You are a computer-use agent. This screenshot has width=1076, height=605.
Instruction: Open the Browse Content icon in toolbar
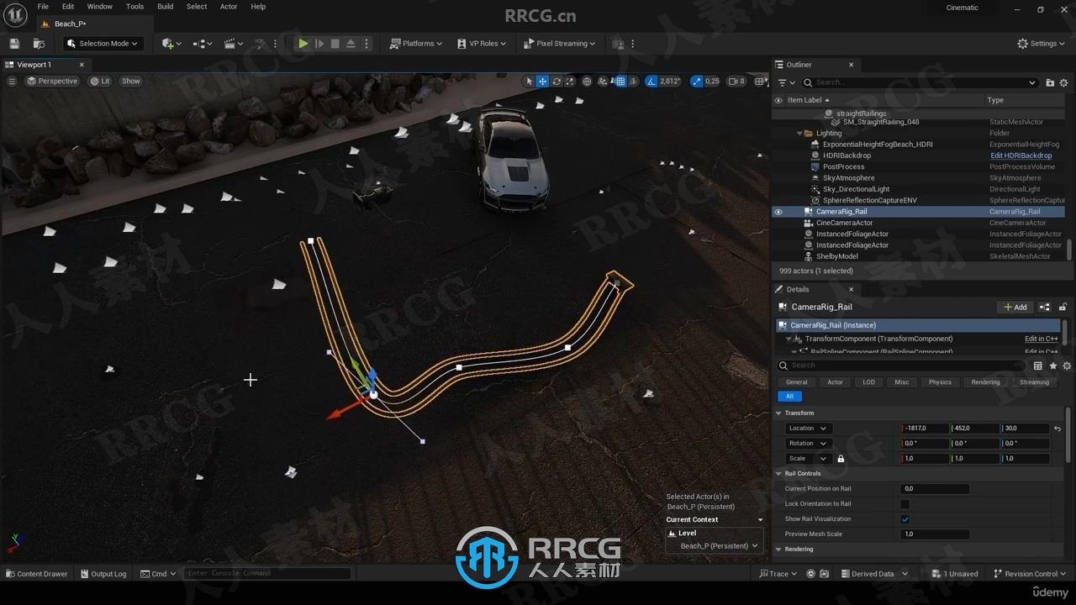click(39, 44)
